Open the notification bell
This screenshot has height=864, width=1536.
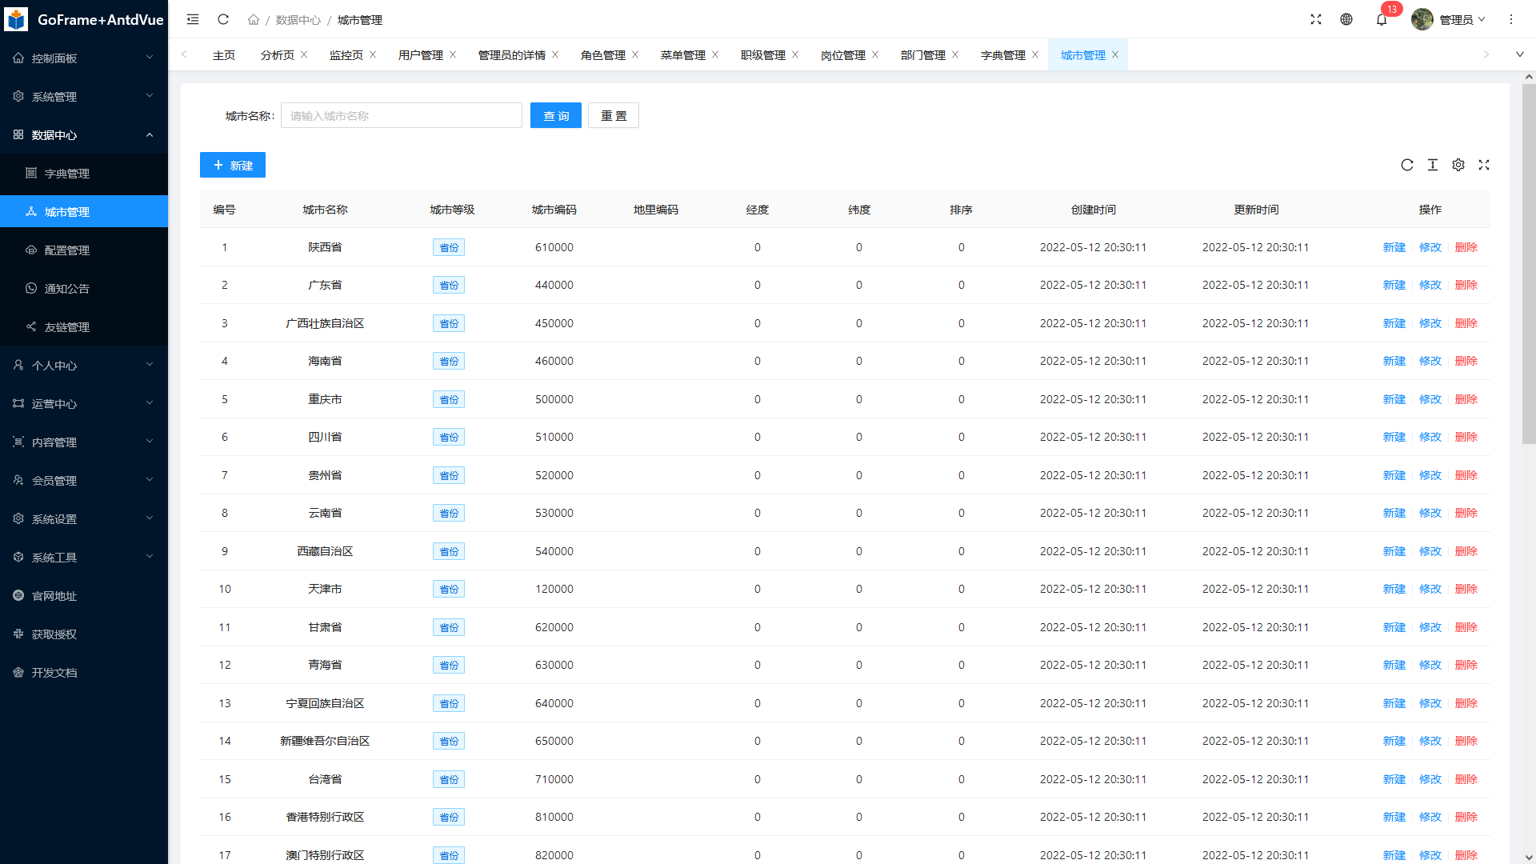coord(1382,20)
